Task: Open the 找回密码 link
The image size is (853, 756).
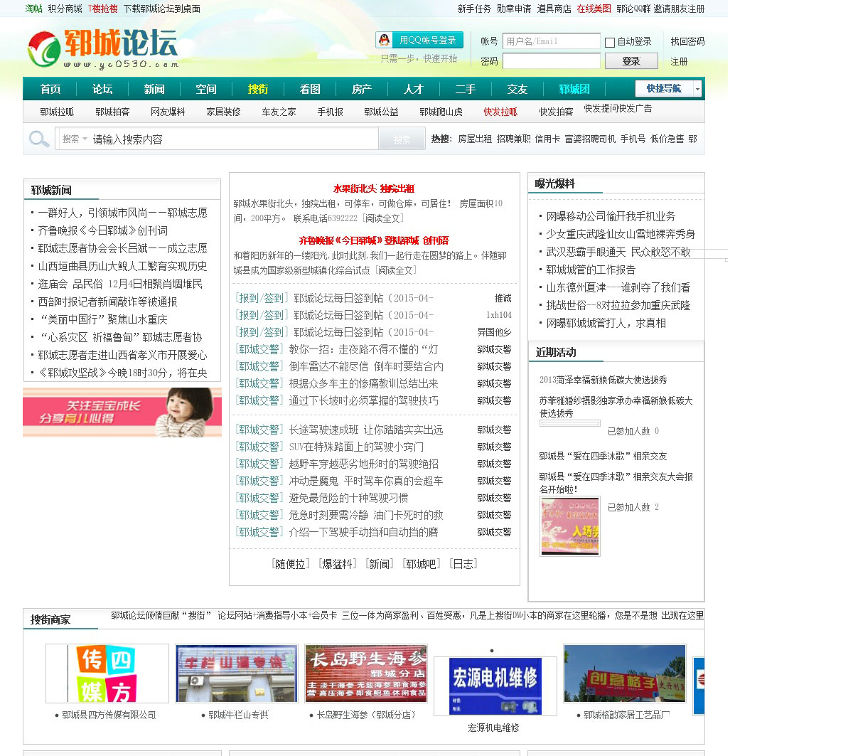Action: 687,41
